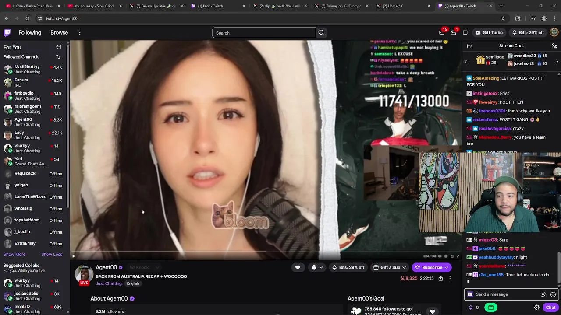Toggle follow heart button for Agent00
This screenshot has height=315, width=561.
298,267
